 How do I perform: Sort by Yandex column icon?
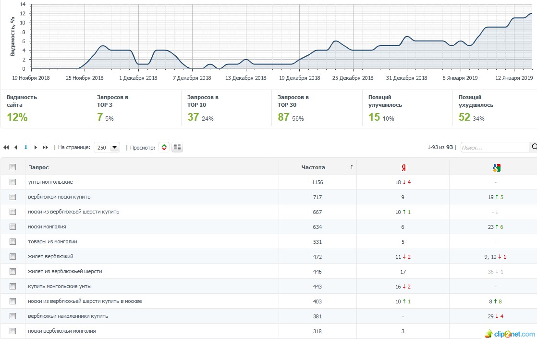click(x=403, y=168)
